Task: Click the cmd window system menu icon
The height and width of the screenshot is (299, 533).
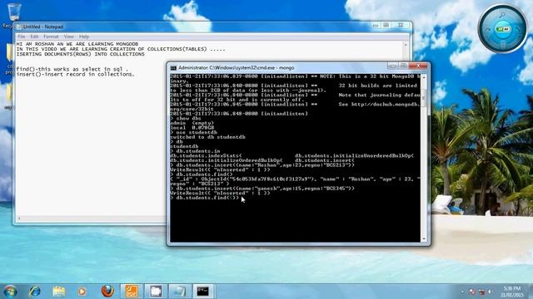Action: (173, 68)
